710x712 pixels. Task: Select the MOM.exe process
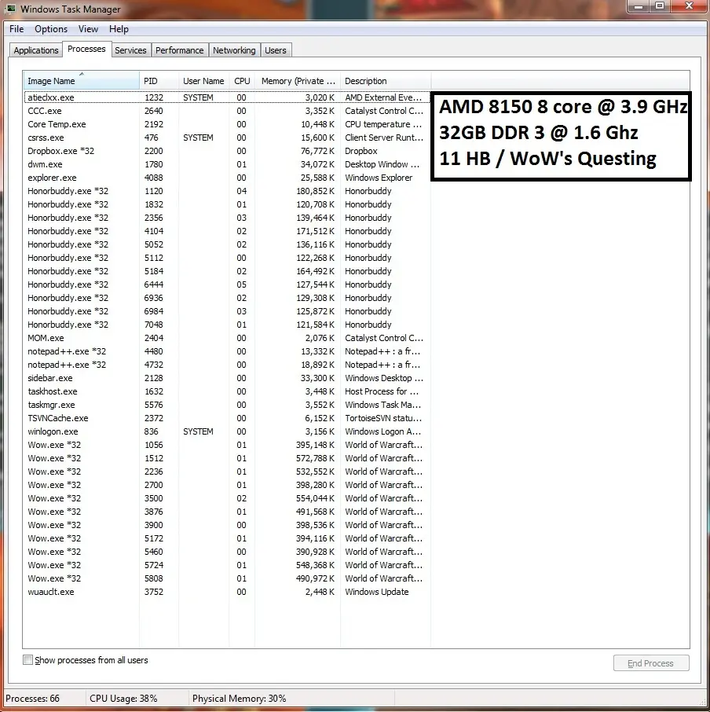226,338
